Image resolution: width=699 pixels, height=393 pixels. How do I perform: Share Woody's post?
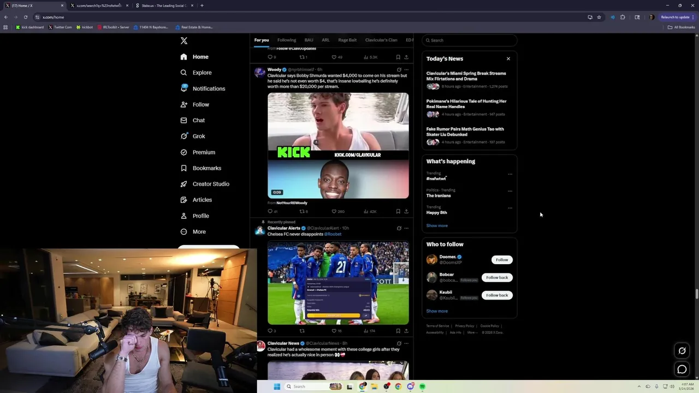point(406,211)
